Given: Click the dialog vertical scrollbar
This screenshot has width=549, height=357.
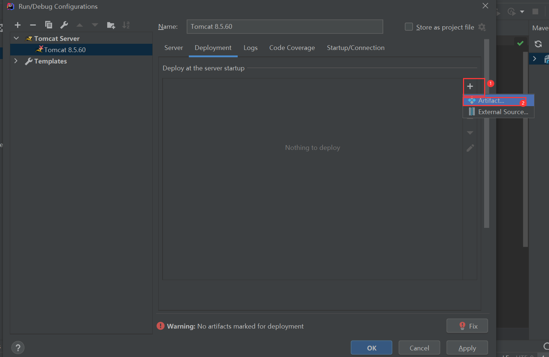Looking at the screenshot, I should click(x=487, y=133).
